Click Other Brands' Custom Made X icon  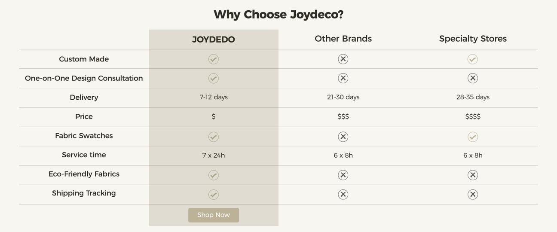(x=343, y=59)
